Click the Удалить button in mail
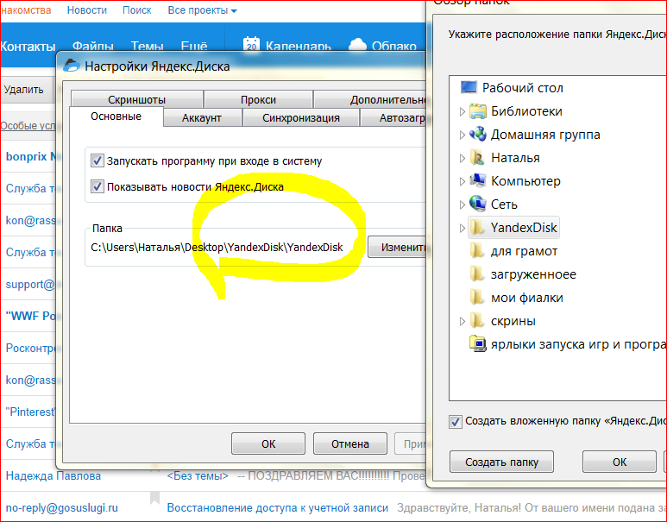 click(27, 90)
